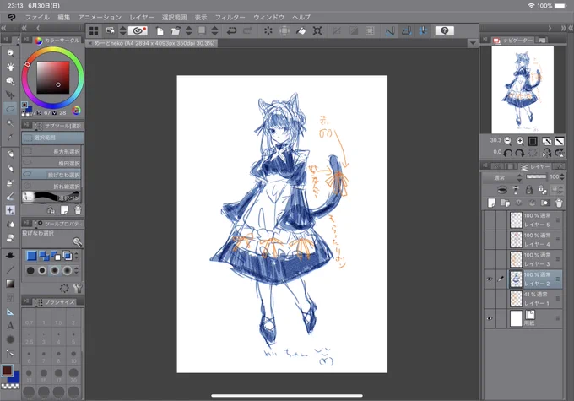Open file via folder icon

(176, 31)
